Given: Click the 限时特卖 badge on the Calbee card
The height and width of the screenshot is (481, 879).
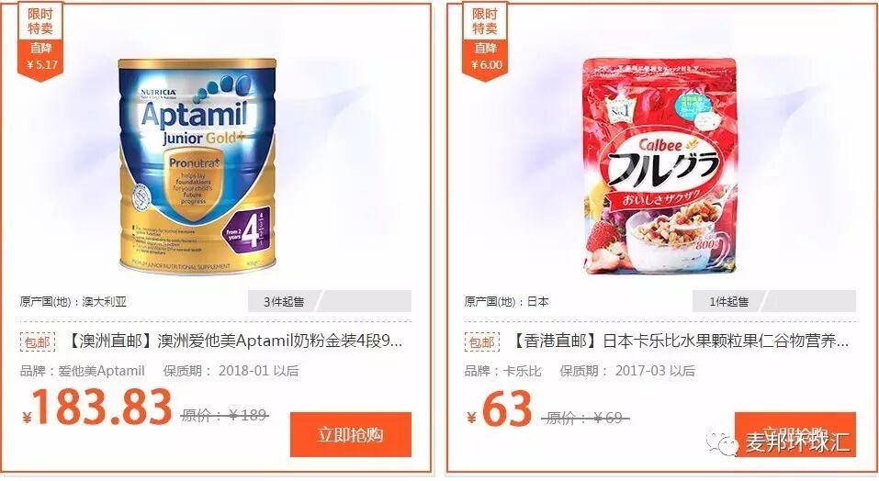Looking at the screenshot, I should [x=485, y=21].
